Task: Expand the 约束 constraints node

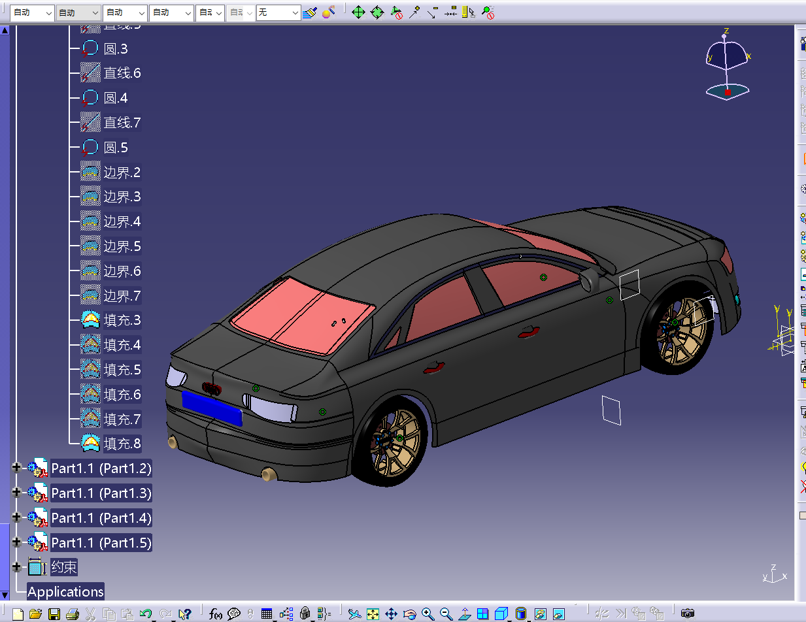Action: click(x=17, y=567)
